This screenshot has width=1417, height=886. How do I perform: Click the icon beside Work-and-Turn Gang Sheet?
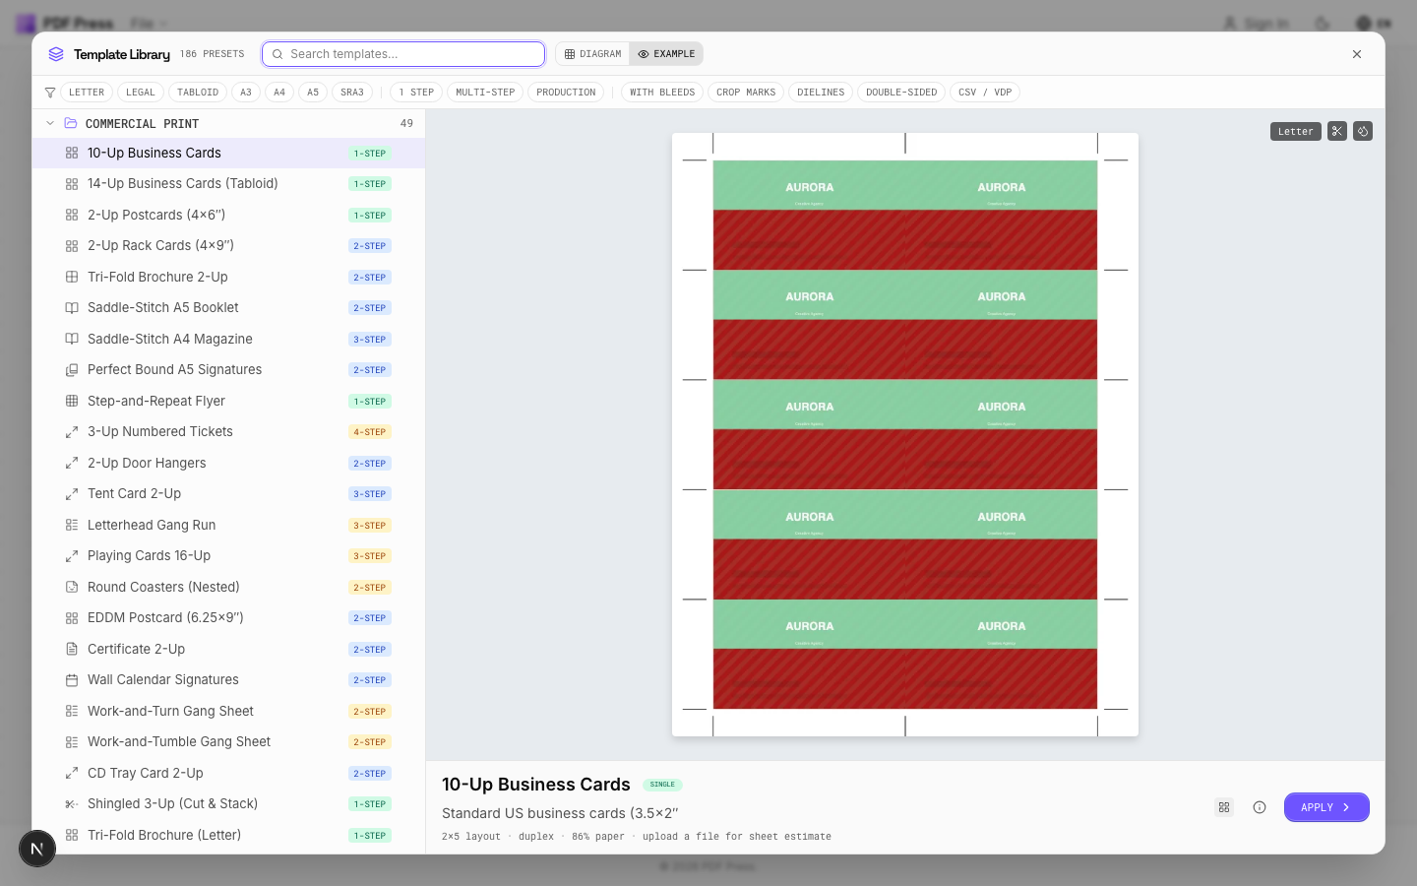(72, 711)
